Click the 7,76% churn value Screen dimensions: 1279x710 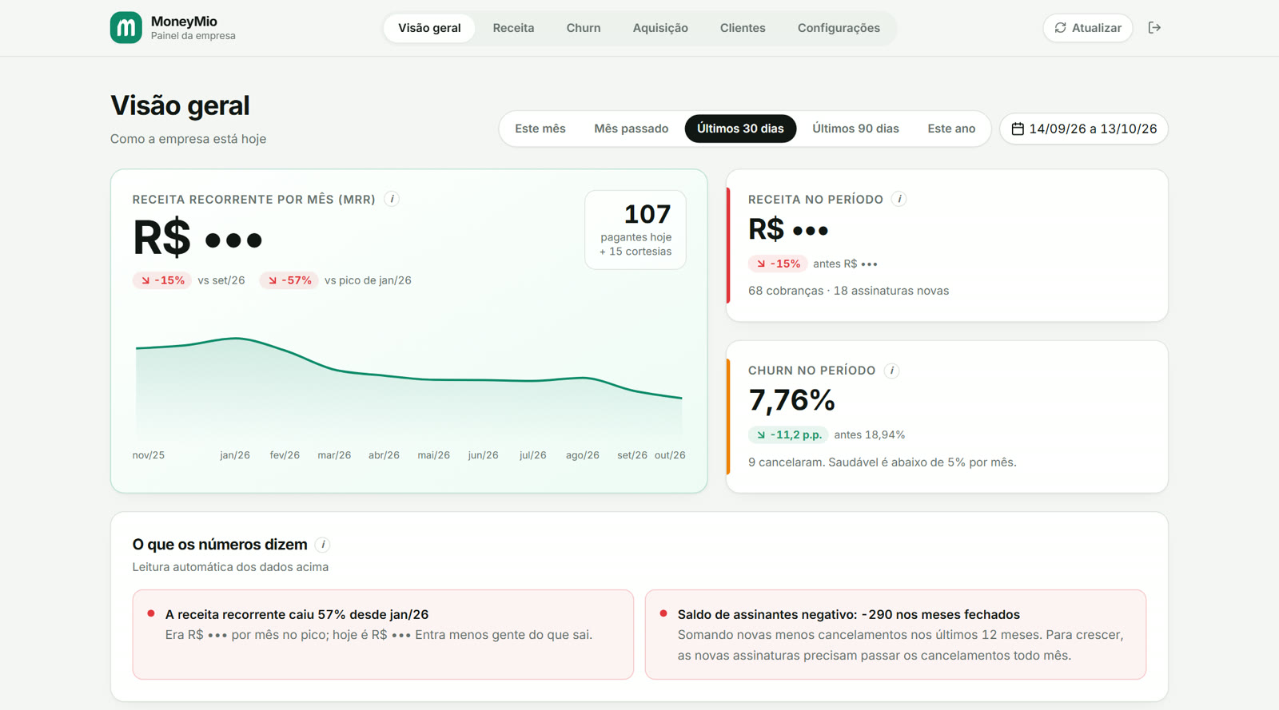pyautogui.click(x=791, y=400)
